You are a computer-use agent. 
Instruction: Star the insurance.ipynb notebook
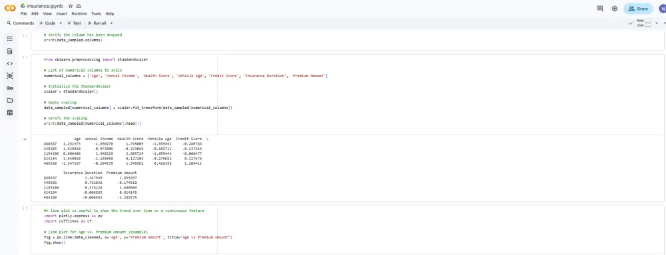[71, 7]
